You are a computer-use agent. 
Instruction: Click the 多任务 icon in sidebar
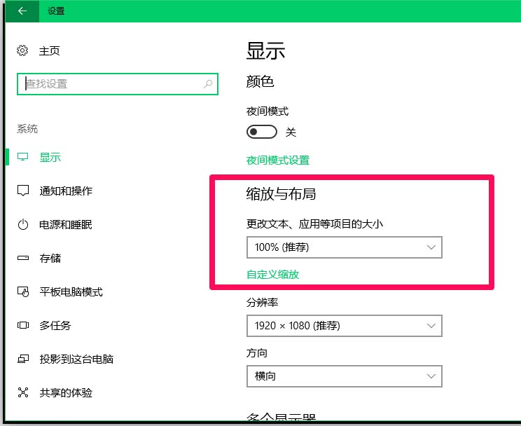(23, 326)
